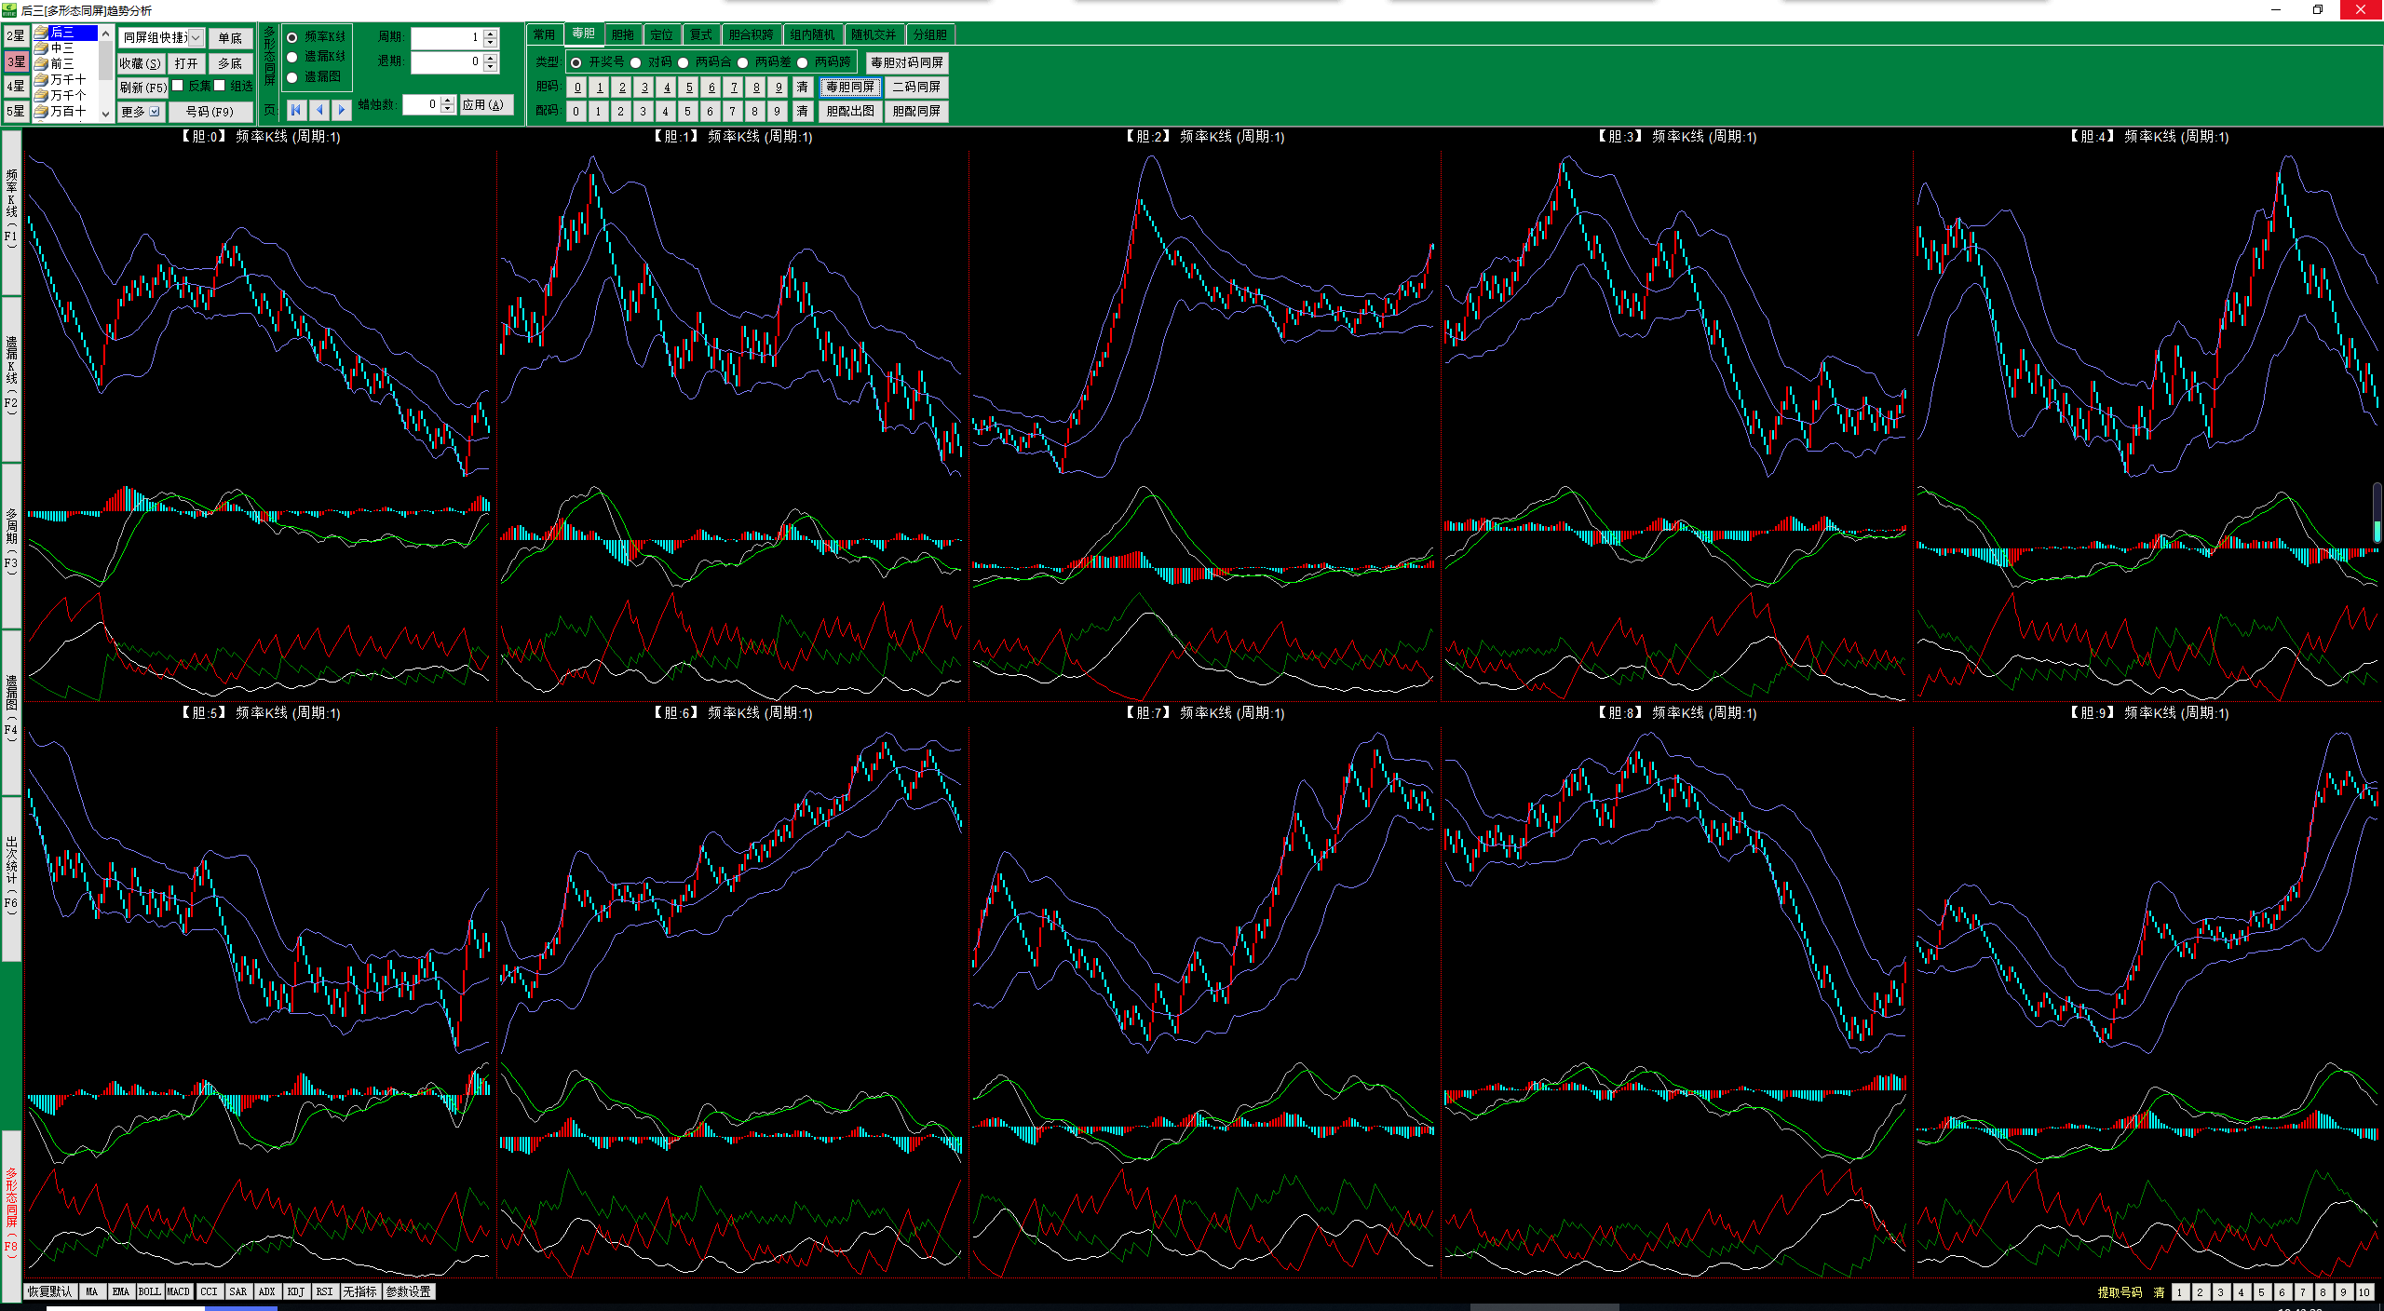Switch to 复式 tab
This screenshot has height=1311, width=2384.
coord(700,34)
